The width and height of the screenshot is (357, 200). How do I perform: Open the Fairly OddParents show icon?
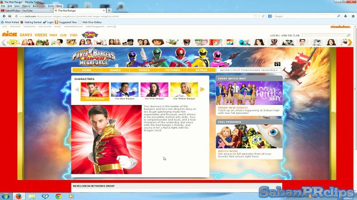pos(201,42)
